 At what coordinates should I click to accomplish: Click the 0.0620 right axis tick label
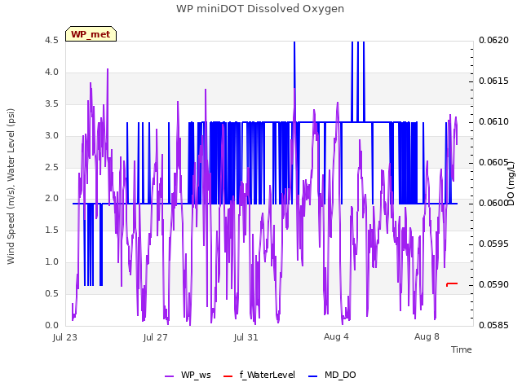(493, 40)
